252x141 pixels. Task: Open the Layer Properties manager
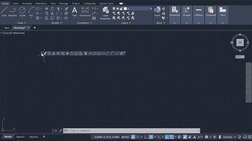coord(106,13)
